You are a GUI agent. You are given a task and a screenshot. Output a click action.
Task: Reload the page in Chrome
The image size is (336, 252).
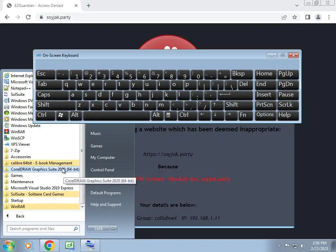28,17
